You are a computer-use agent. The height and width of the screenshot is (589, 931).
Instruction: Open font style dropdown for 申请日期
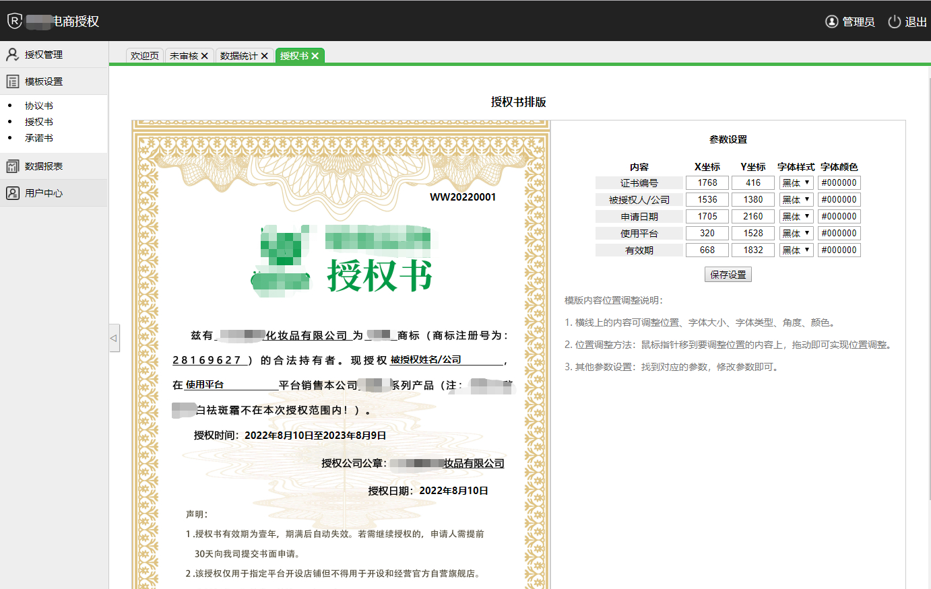coord(796,216)
